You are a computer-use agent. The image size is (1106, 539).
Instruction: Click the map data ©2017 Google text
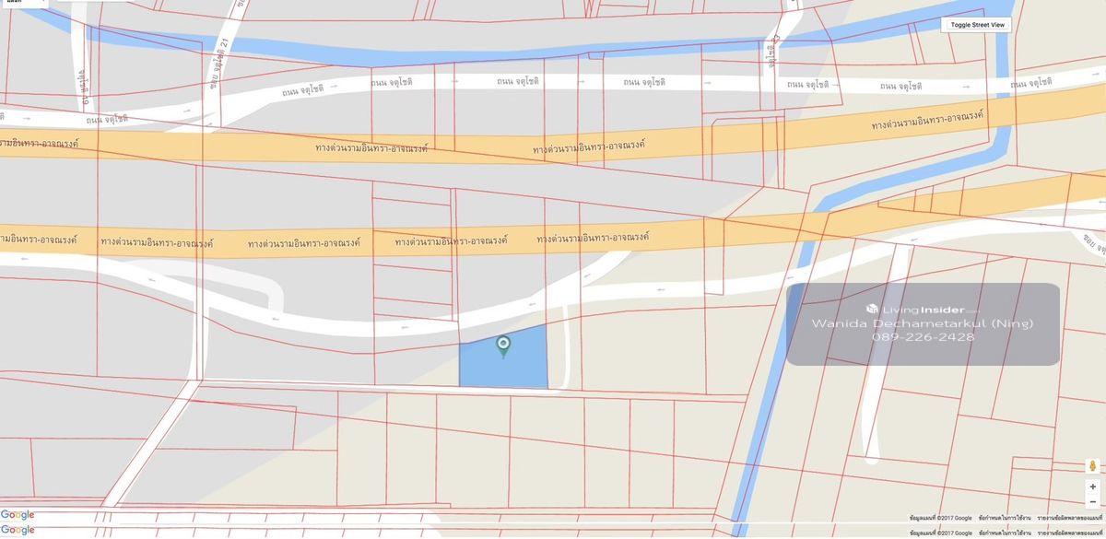[x=940, y=519]
